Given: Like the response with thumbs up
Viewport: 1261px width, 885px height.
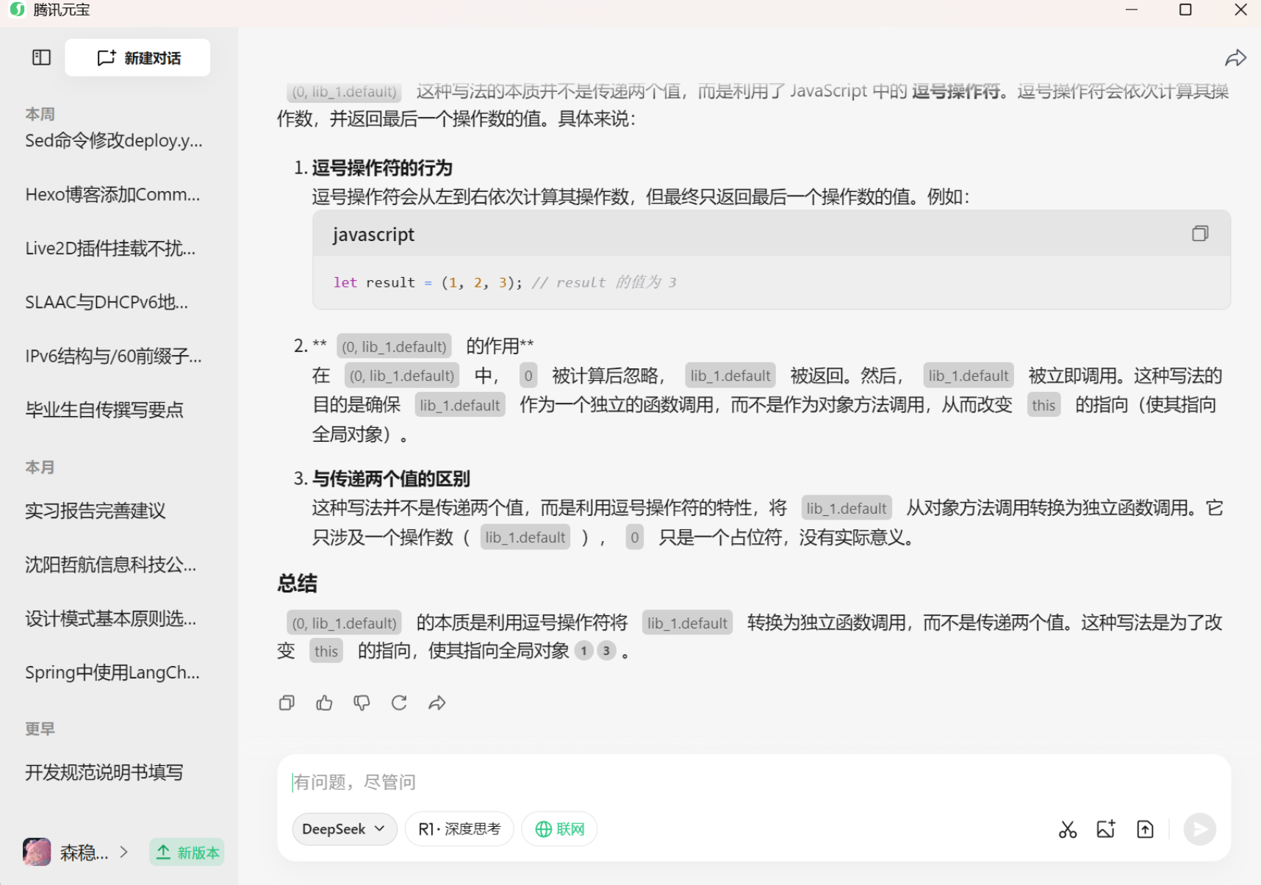Looking at the screenshot, I should [324, 703].
